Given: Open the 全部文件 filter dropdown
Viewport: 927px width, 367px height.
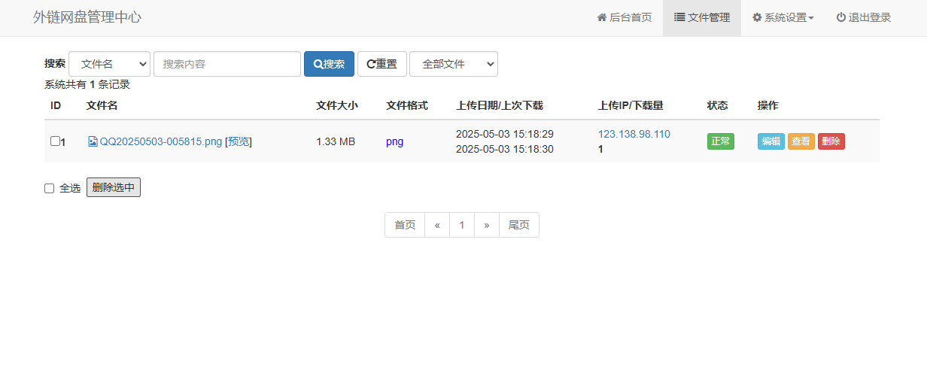Looking at the screenshot, I should click(453, 64).
